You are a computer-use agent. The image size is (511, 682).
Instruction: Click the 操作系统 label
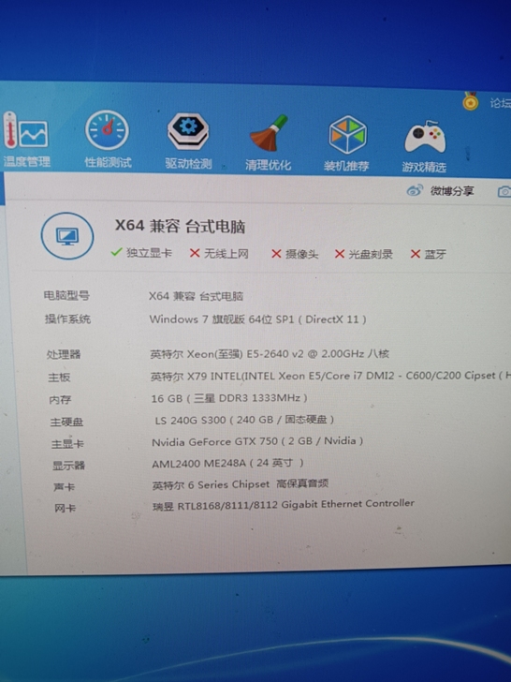coord(67,319)
